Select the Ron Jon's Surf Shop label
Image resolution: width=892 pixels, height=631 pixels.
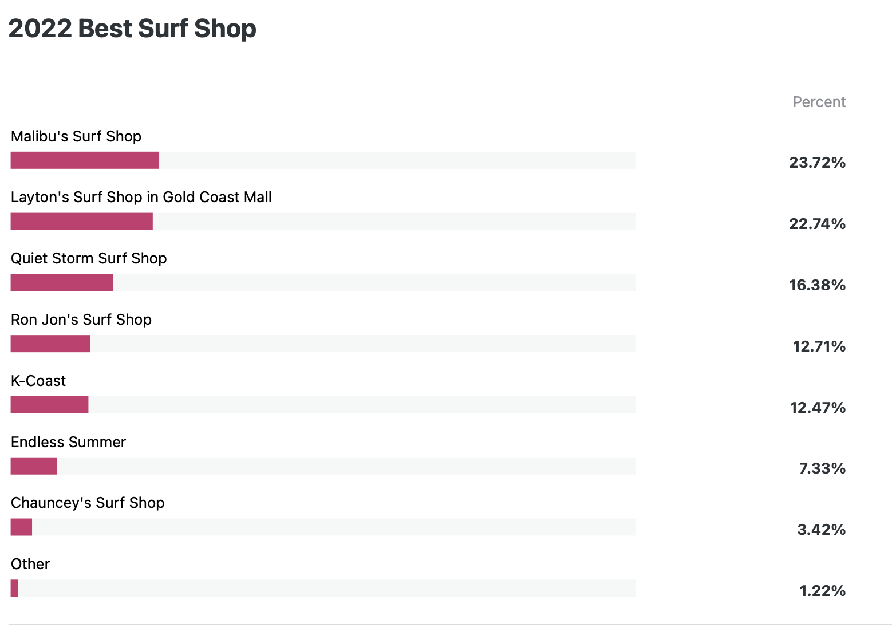[81, 320]
